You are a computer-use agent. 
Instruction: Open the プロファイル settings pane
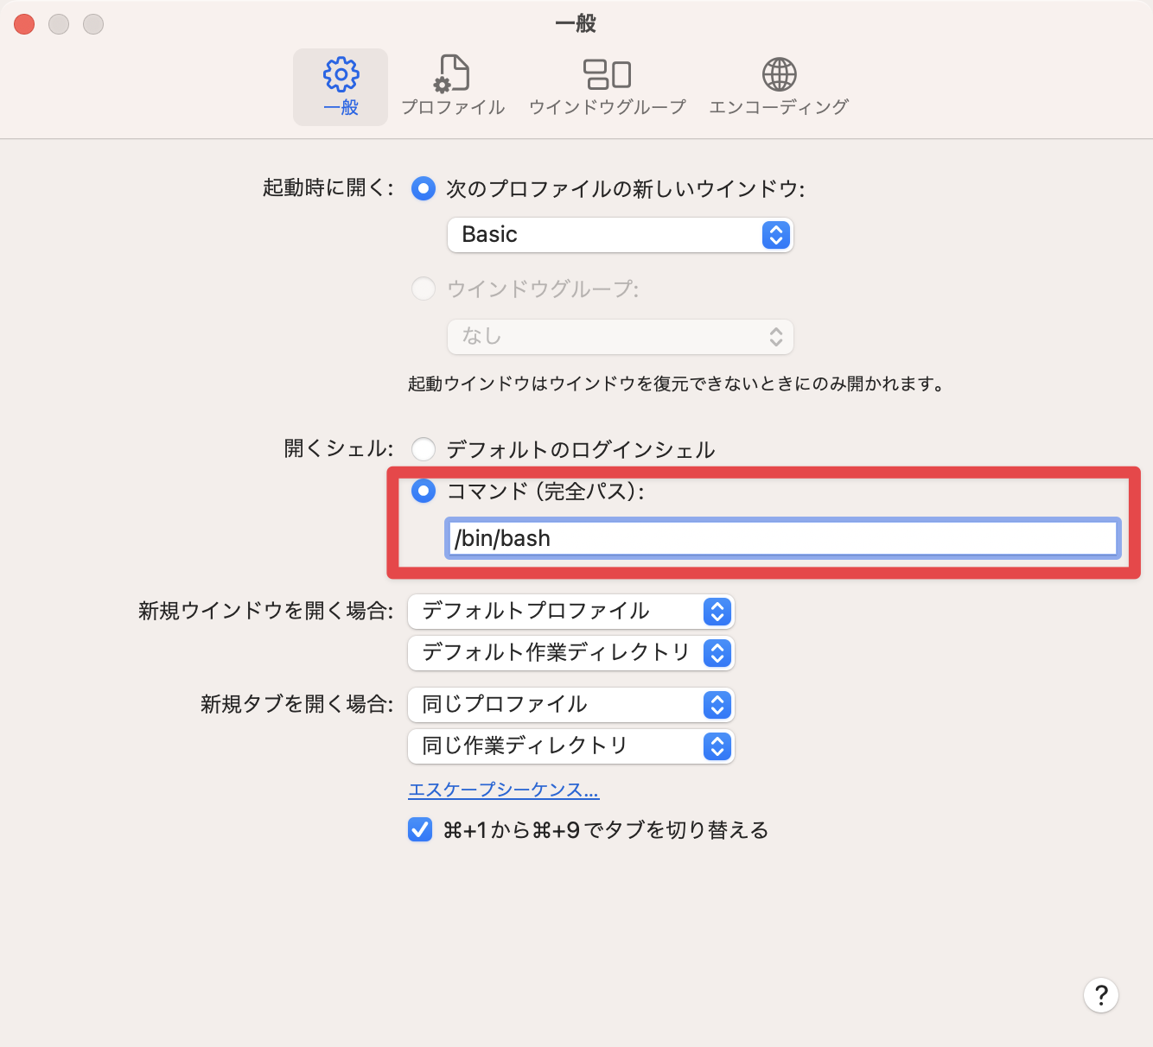[453, 86]
